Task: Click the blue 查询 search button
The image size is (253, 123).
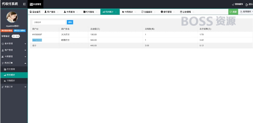Action: pyautogui.click(x=70, y=22)
